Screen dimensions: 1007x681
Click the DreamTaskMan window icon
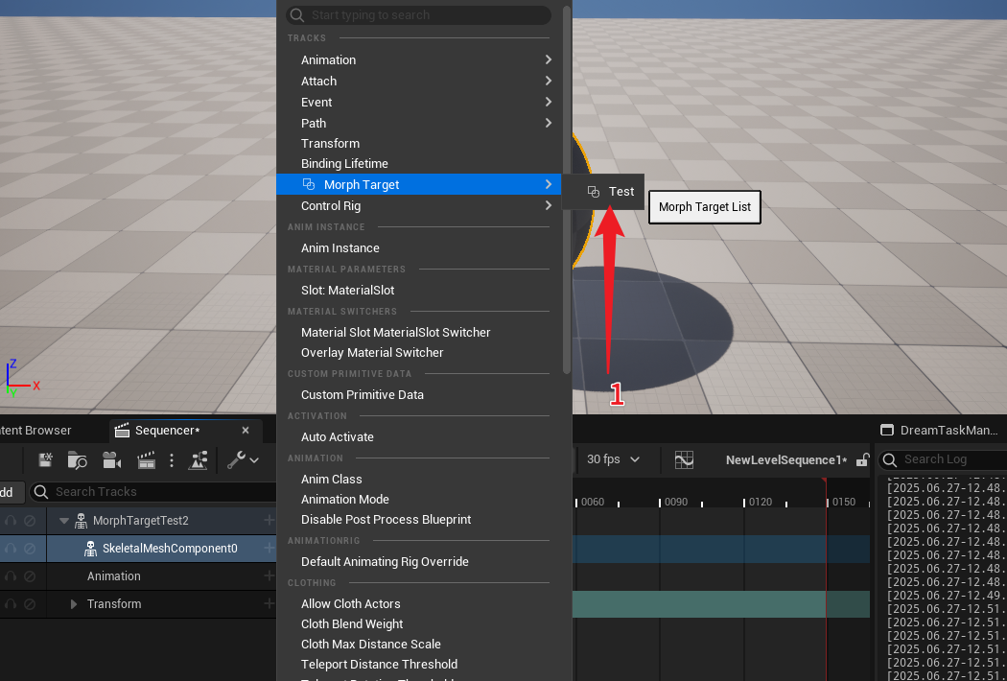click(x=887, y=430)
